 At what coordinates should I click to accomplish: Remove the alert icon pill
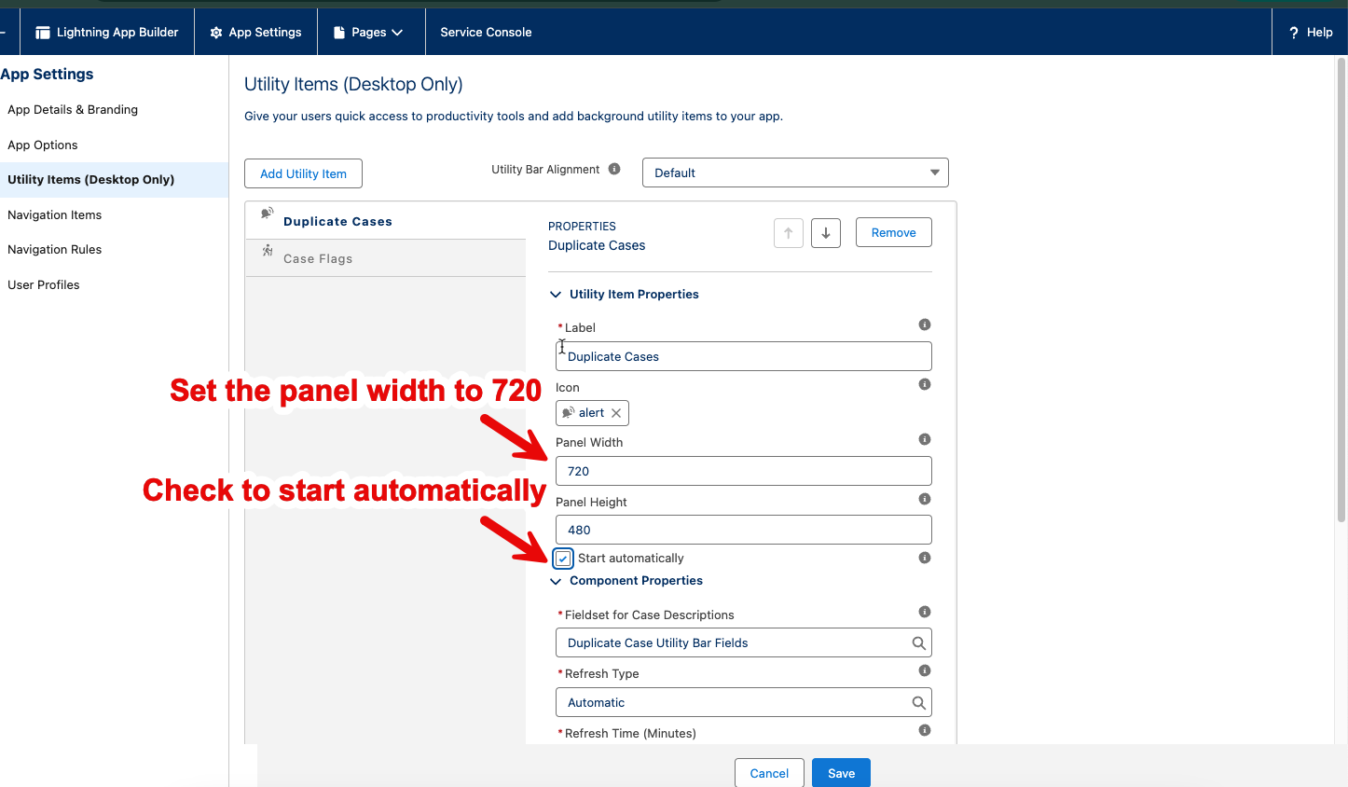click(x=616, y=413)
